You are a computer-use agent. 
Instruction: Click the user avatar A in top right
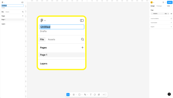[x=152, y=2]
